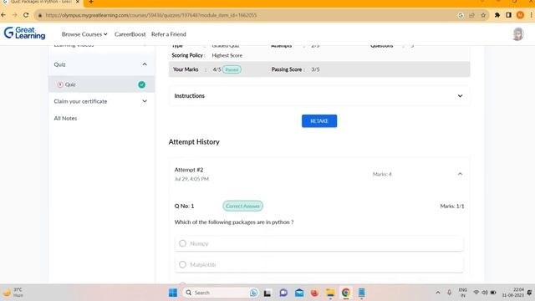Click the Great Learning logo
Image resolution: width=535 pixels, height=301 pixels.
click(x=24, y=33)
